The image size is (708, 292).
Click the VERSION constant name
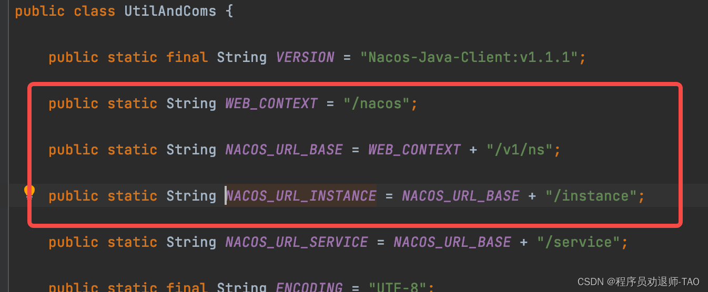[x=305, y=57]
